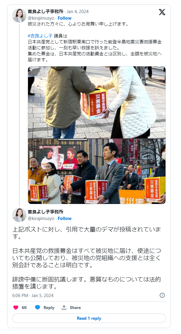Click the Read 1 reply button

pyautogui.click(x=89, y=318)
